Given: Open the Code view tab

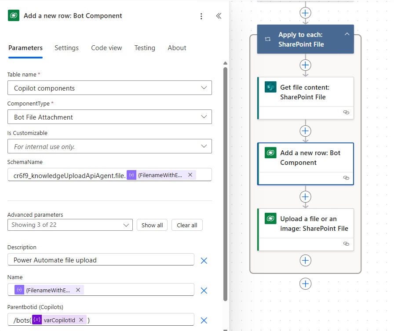Looking at the screenshot, I should click(x=106, y=48).
